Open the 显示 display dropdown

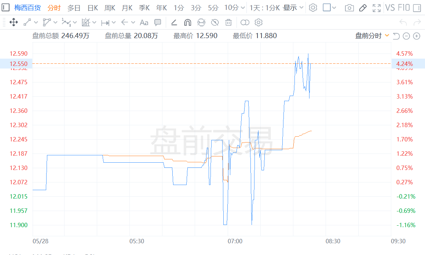point(293,8)
